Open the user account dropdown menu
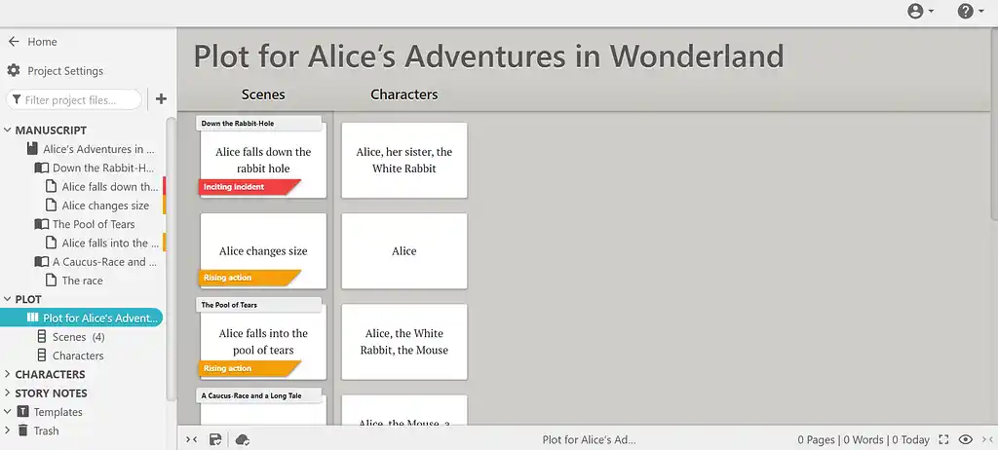This screenshot has width=998, height=450. click(x=920, y=12)
